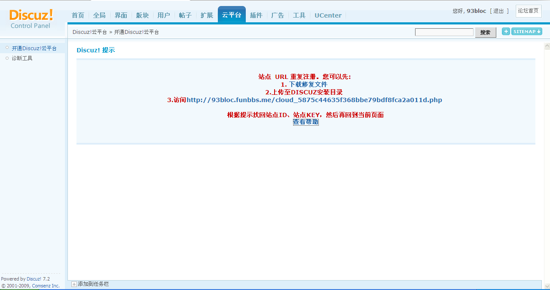The image size is (550, 290).
Task: Open the 插件 tab
Action: (x=256, y=15)
